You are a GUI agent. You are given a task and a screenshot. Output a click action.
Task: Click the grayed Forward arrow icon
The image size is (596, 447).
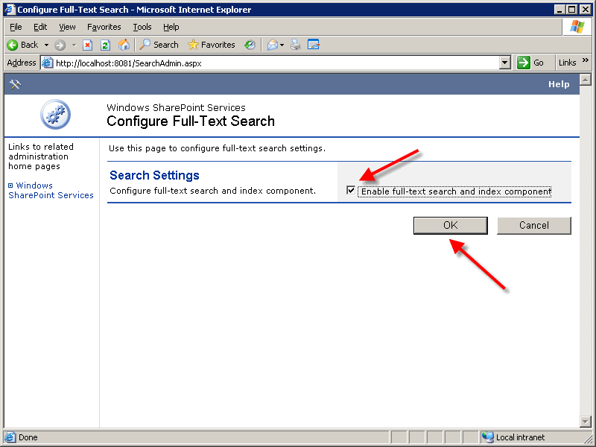tap(60, 45)
